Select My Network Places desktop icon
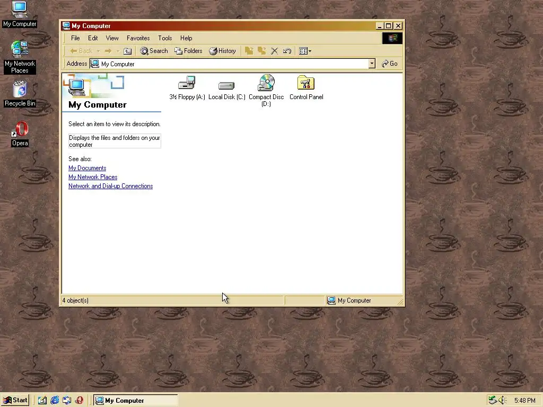Screen dimensions: 543x407 20,57
